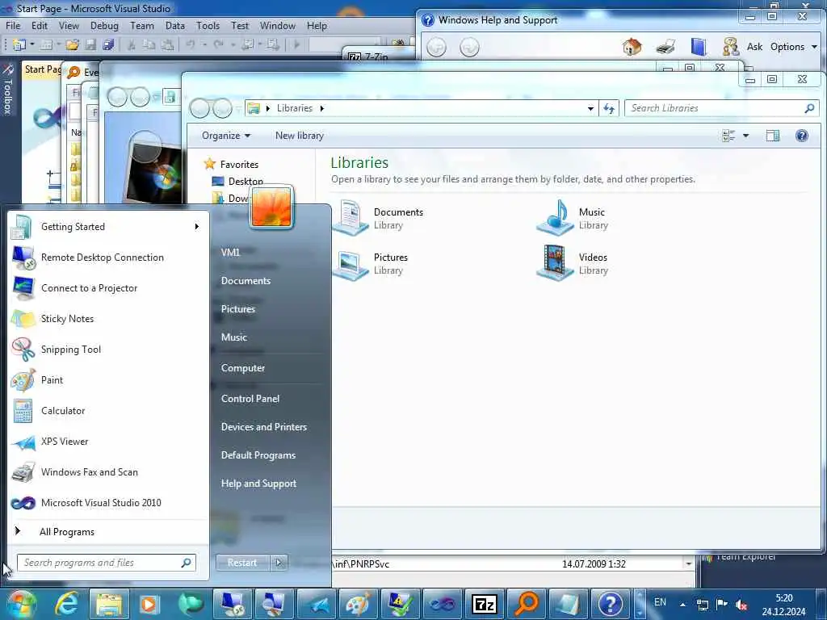Start the Snipping Tool
The height and width of the screenshot is (620, 827).
(x=108, y=349)
